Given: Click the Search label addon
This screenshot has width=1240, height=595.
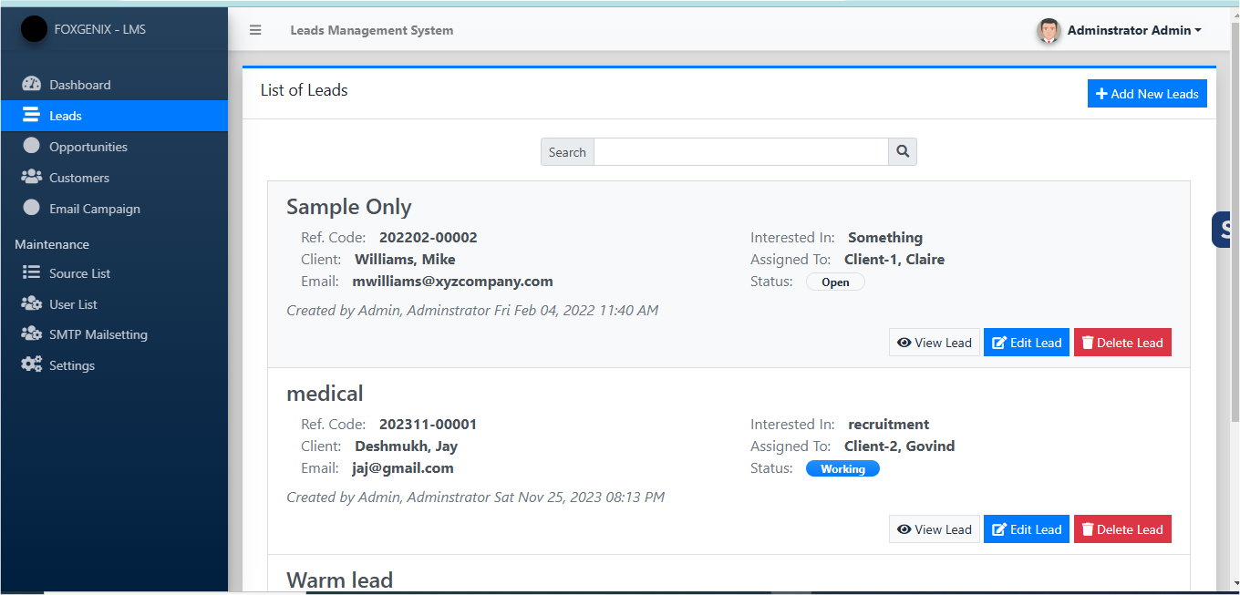Looking at the screenshot, I should [x=567, y=152].
